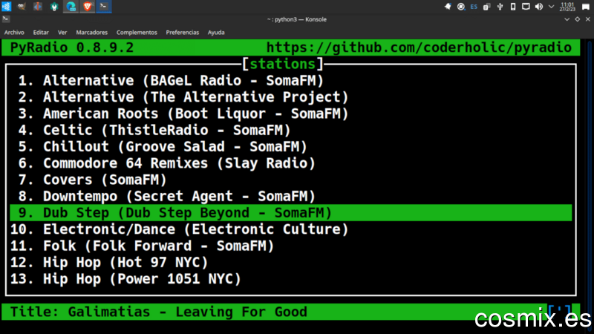Click the python3 — Konsole window title

pyautogui.click(x=296, y=19)
